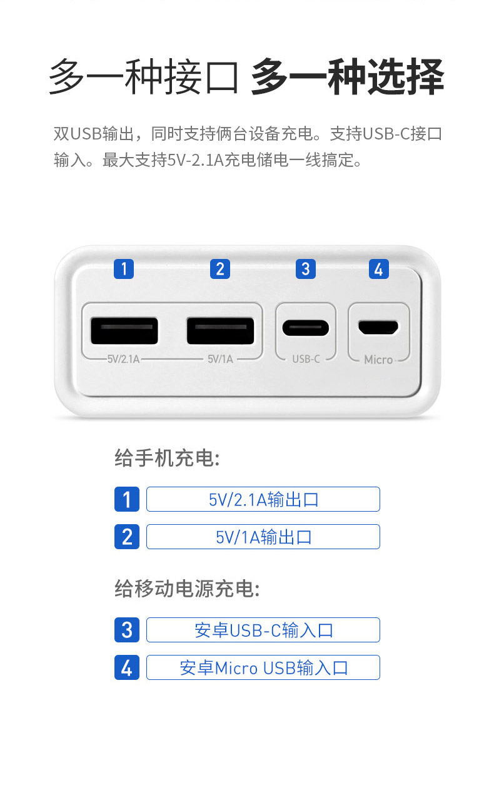This screenshot has height=785, width=494.
Task: Click the 5V/2.1A USB port
Action: tap(124, 332)
